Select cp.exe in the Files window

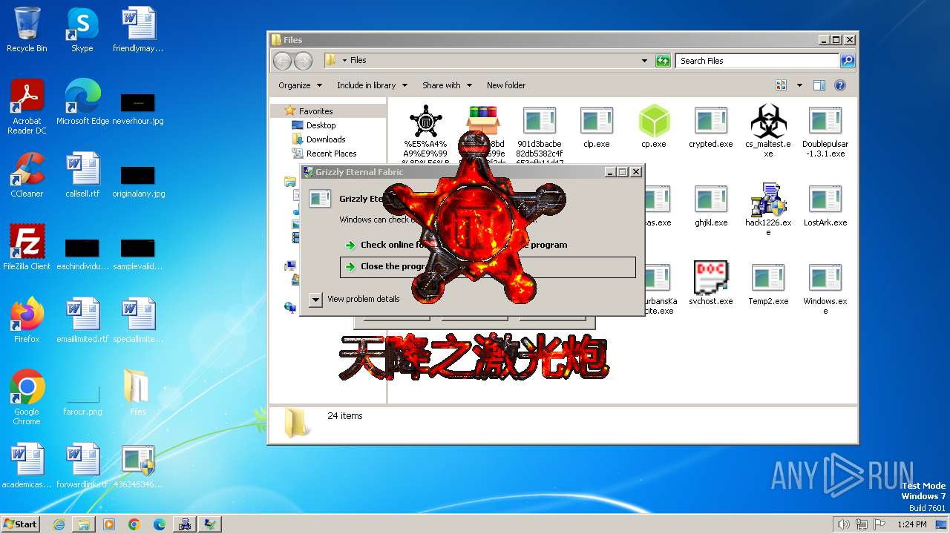[654, 126]
